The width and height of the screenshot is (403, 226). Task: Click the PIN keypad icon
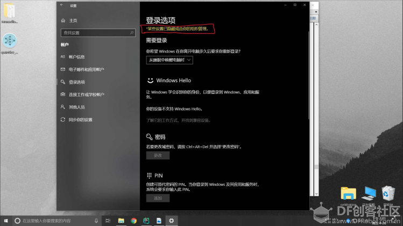(x=150, y=176)
